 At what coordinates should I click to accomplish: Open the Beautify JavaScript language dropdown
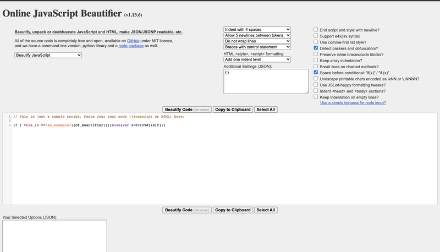tap(48, 55)
